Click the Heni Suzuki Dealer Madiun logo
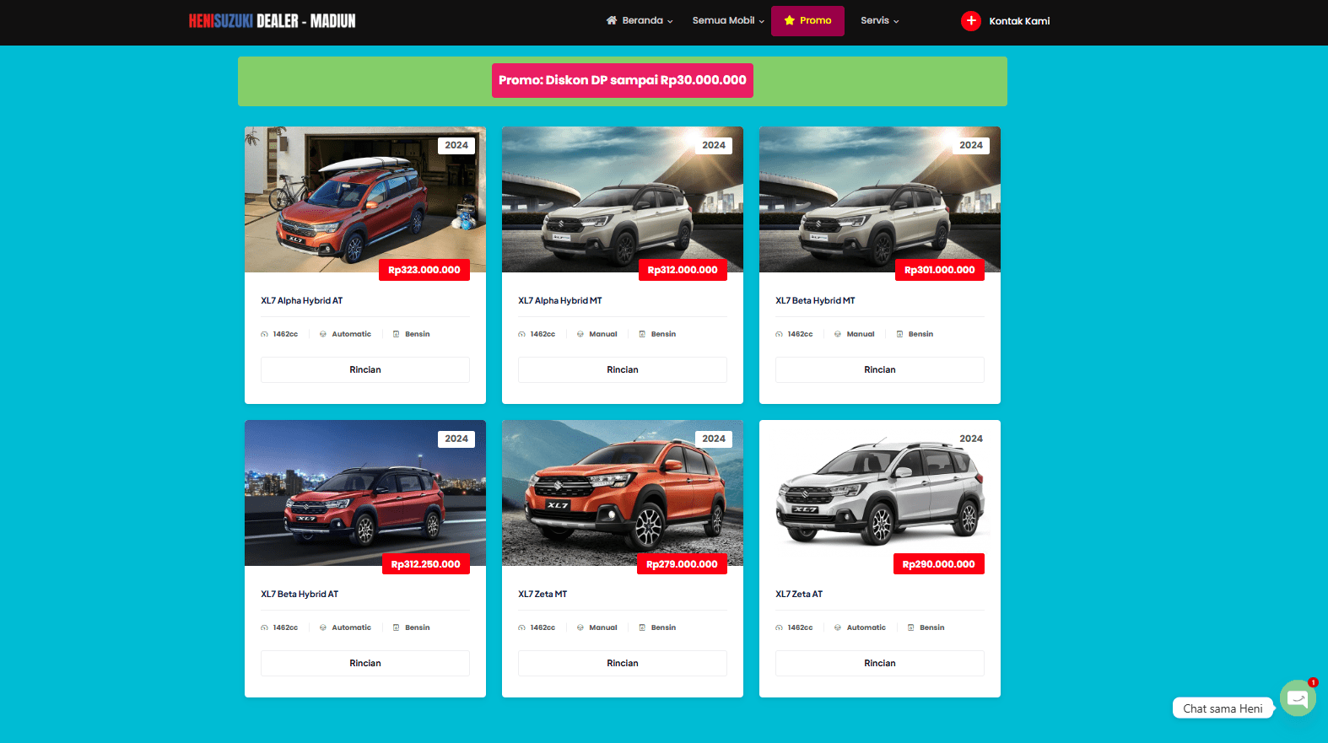 (x=272, y=21)
